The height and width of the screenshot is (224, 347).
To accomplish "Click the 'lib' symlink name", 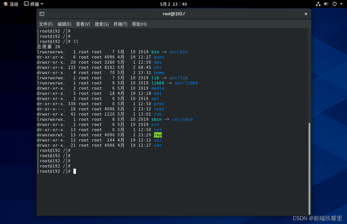I will click(x=155, y=78).
